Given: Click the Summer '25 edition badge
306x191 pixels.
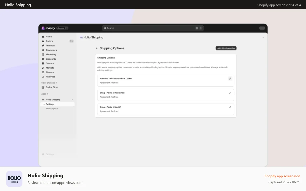Looking at the screenshot, I should point(62,28).
